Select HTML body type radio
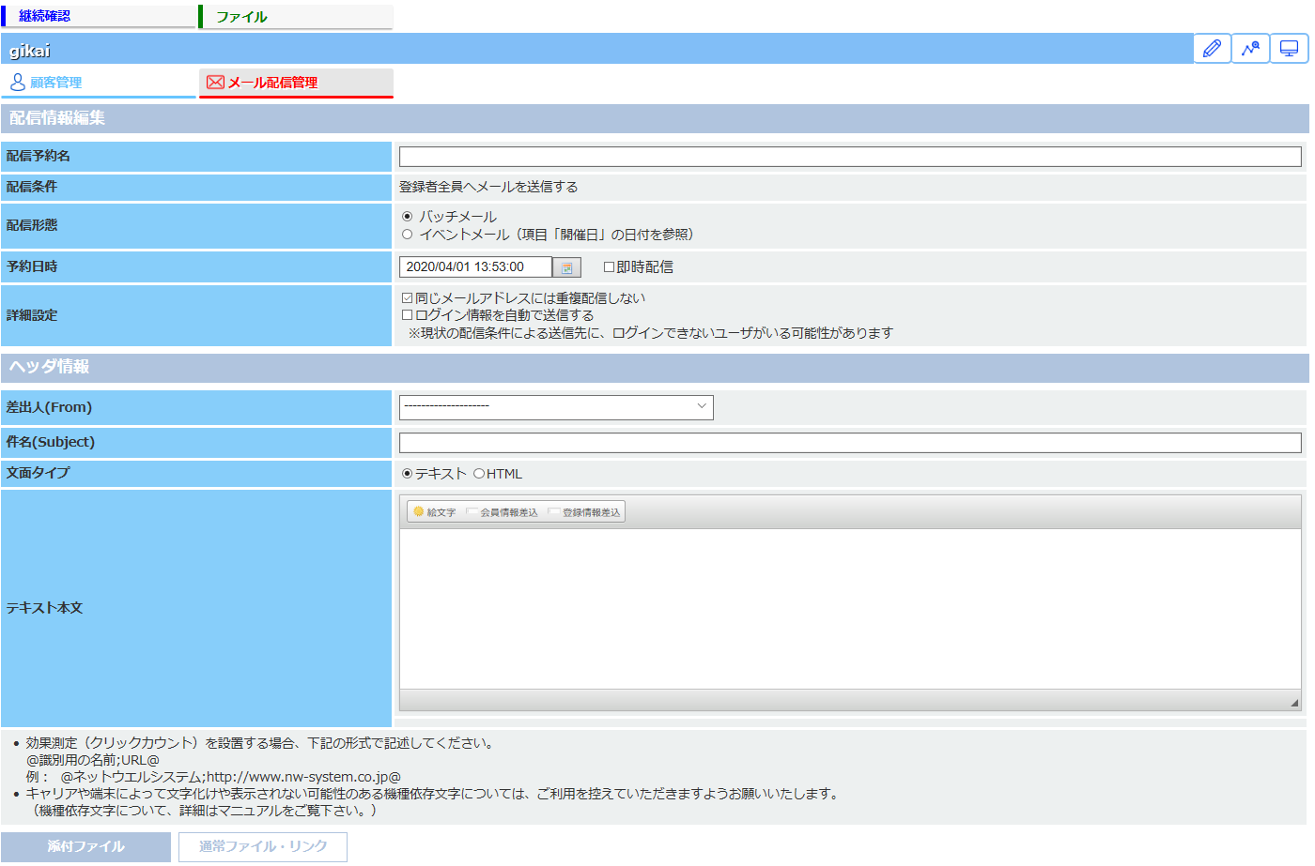The image size is (1315, 866). pos(479,474)
